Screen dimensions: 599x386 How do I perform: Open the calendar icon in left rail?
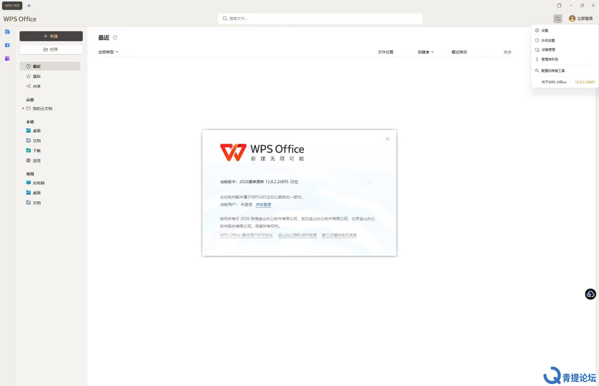pos(7,45)
